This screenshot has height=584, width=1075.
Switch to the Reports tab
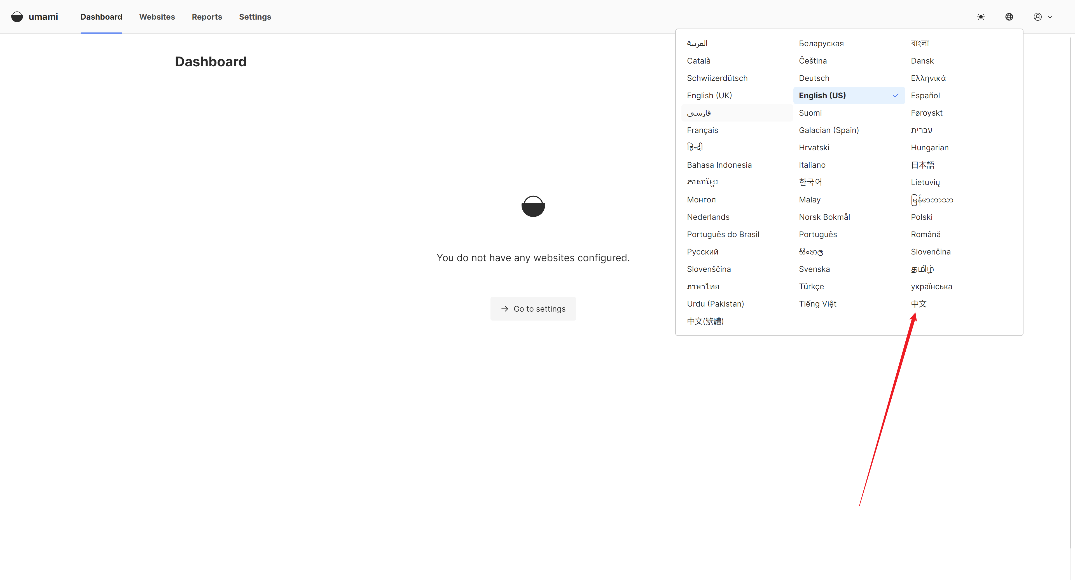[207, 17]
